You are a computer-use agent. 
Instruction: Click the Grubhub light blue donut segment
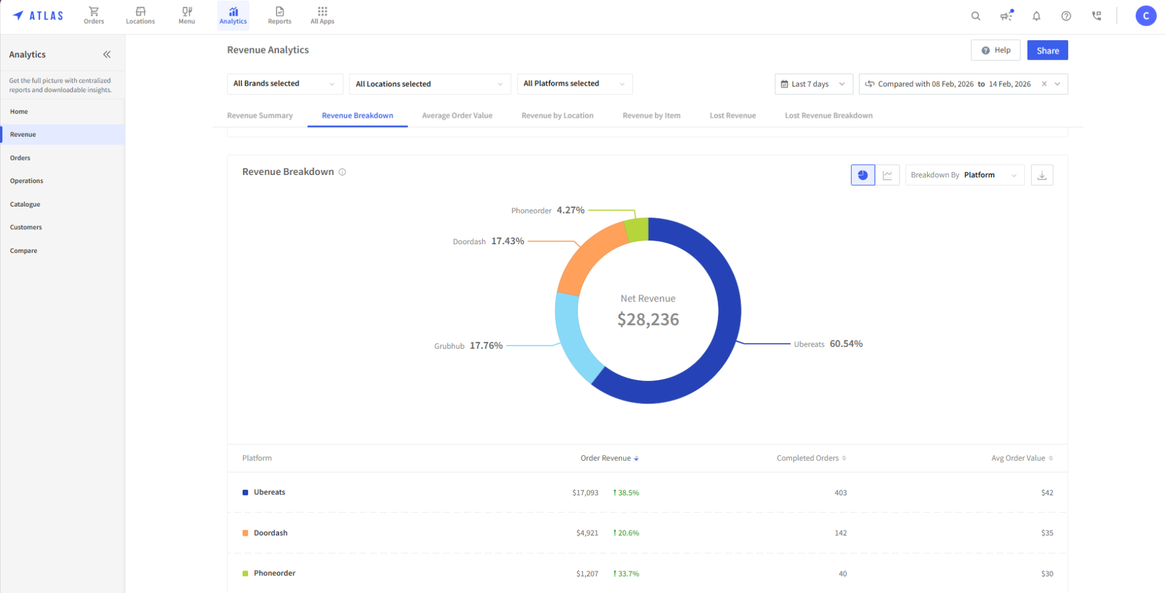point(571,340)
